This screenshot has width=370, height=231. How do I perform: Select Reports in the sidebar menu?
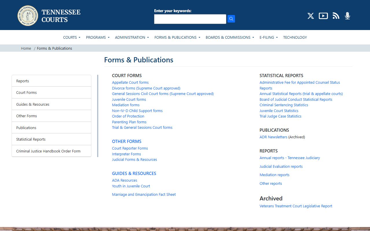pyautogui.click(x=51, y=81)
